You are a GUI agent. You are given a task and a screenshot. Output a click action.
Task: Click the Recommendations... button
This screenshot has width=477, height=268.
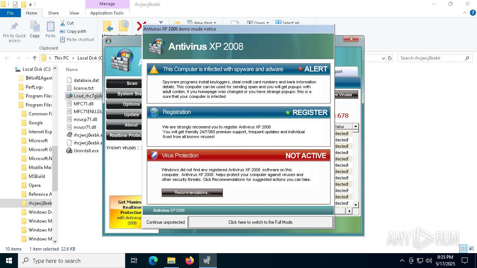192,193
